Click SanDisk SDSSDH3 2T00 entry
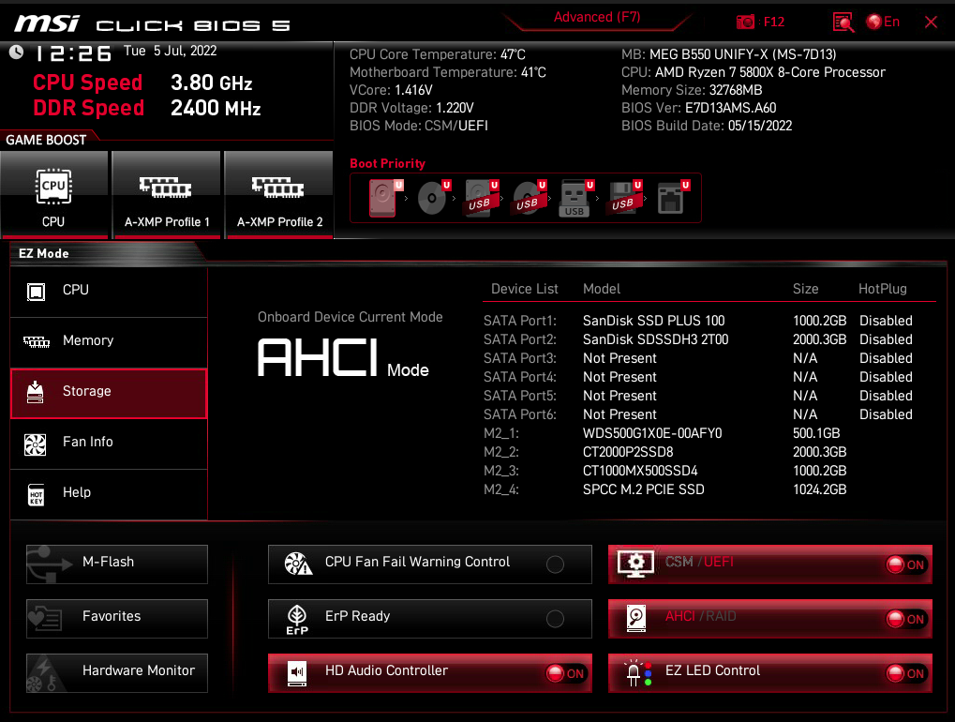 click(655, 339)
